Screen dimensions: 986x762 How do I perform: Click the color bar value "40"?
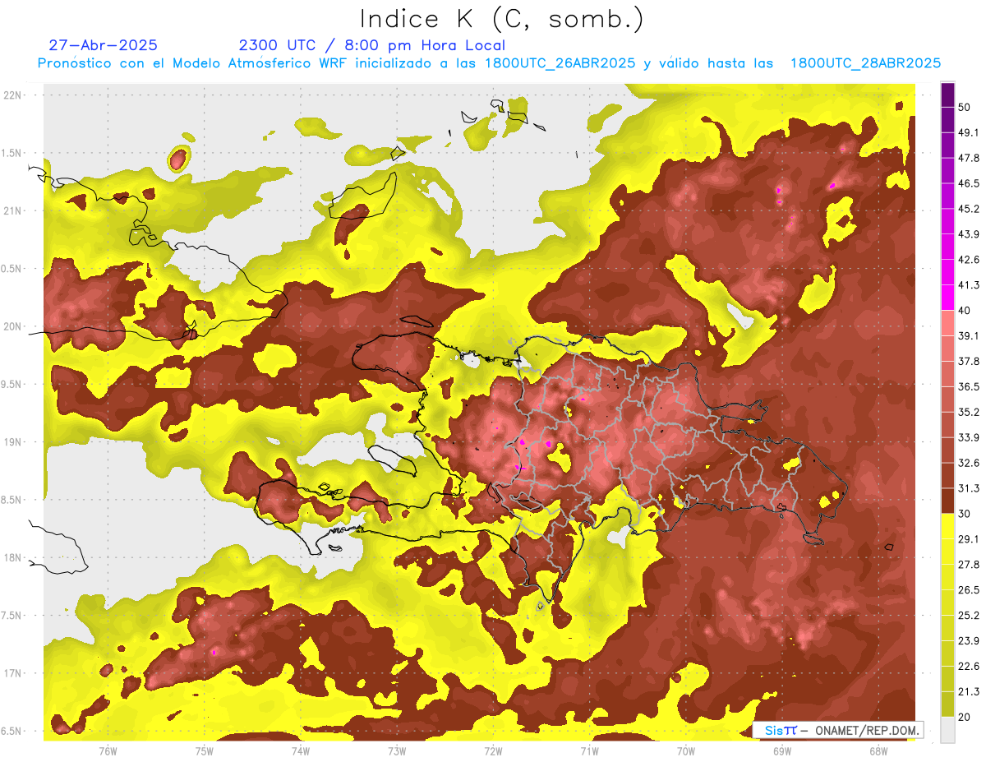[x=965, y=311]
